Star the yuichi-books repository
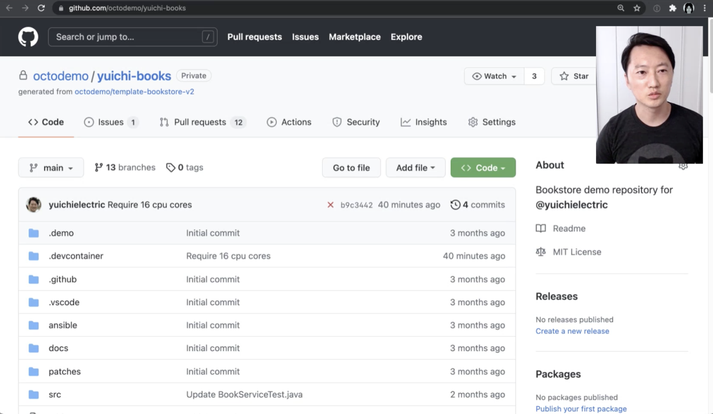The image size is (713, 414). [574, 76]
